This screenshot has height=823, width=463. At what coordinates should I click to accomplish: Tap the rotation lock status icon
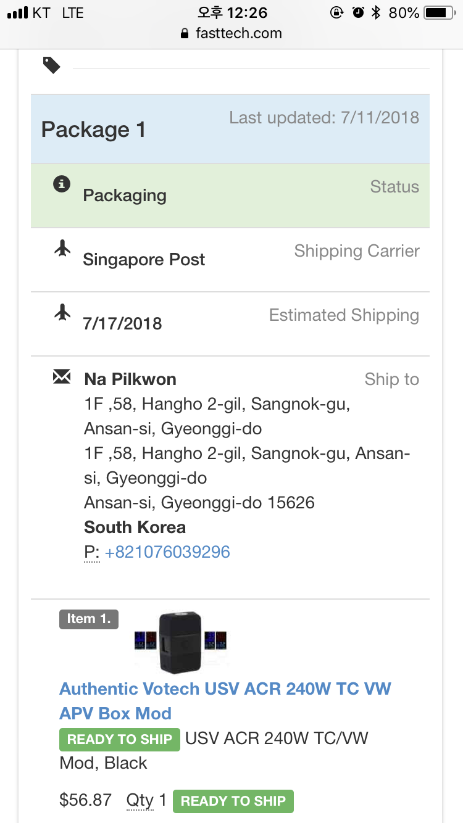click(337, 13)
